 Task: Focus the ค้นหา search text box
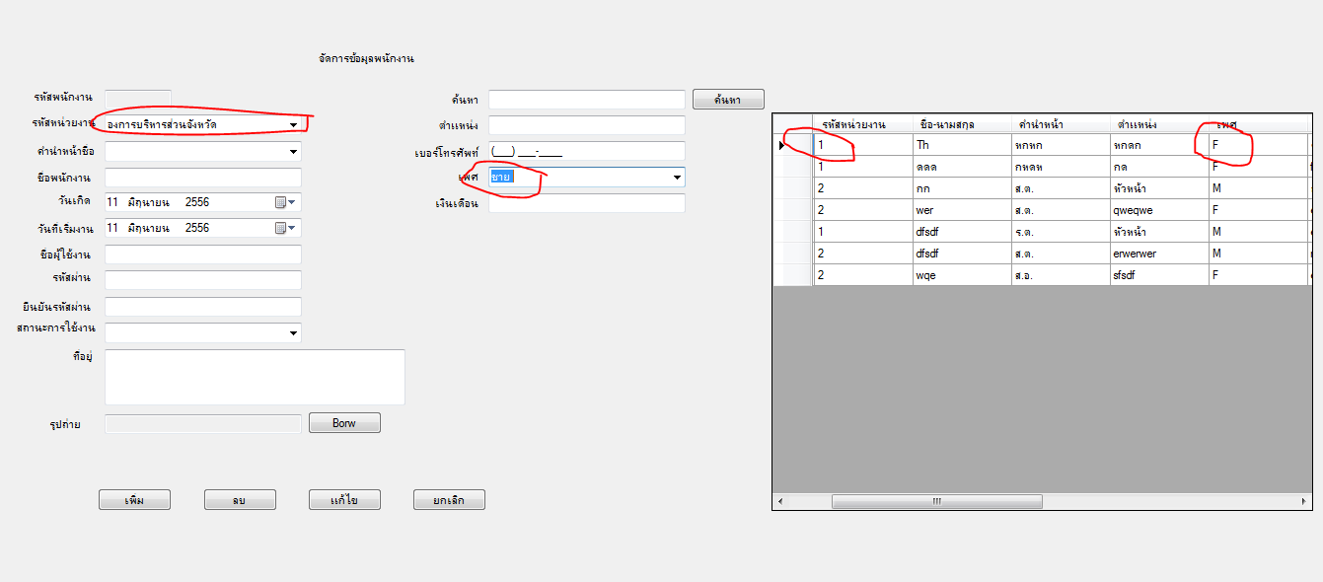point(587,100)
